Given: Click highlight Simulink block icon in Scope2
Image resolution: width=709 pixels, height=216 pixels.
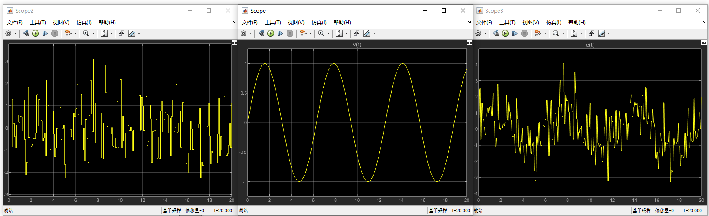Looking at the screenshot, I should click(x=68, y=33).
